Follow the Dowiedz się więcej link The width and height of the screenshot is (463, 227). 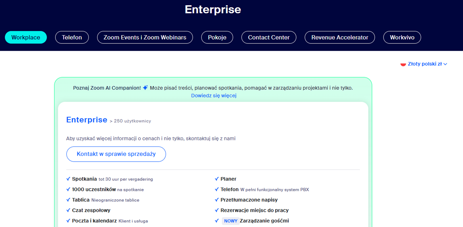click(214, 96)
